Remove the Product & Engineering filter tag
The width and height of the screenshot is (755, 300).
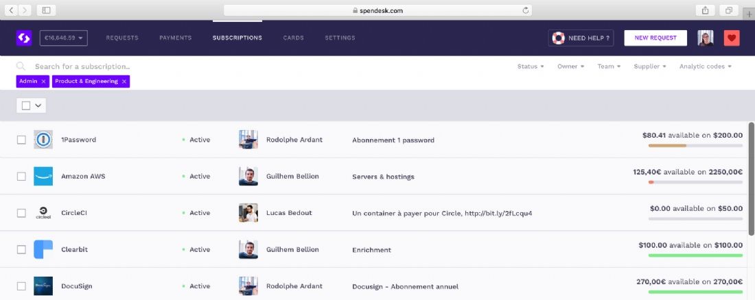click(124, 82)
